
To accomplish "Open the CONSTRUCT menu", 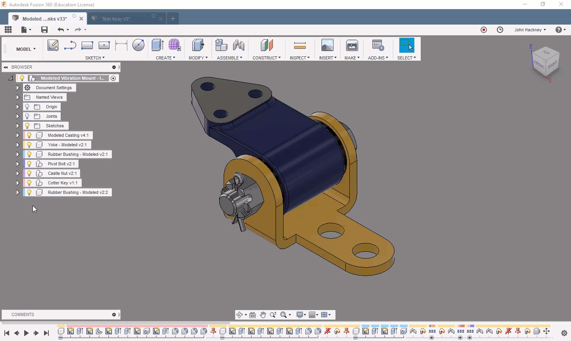I will click(266, 58).
